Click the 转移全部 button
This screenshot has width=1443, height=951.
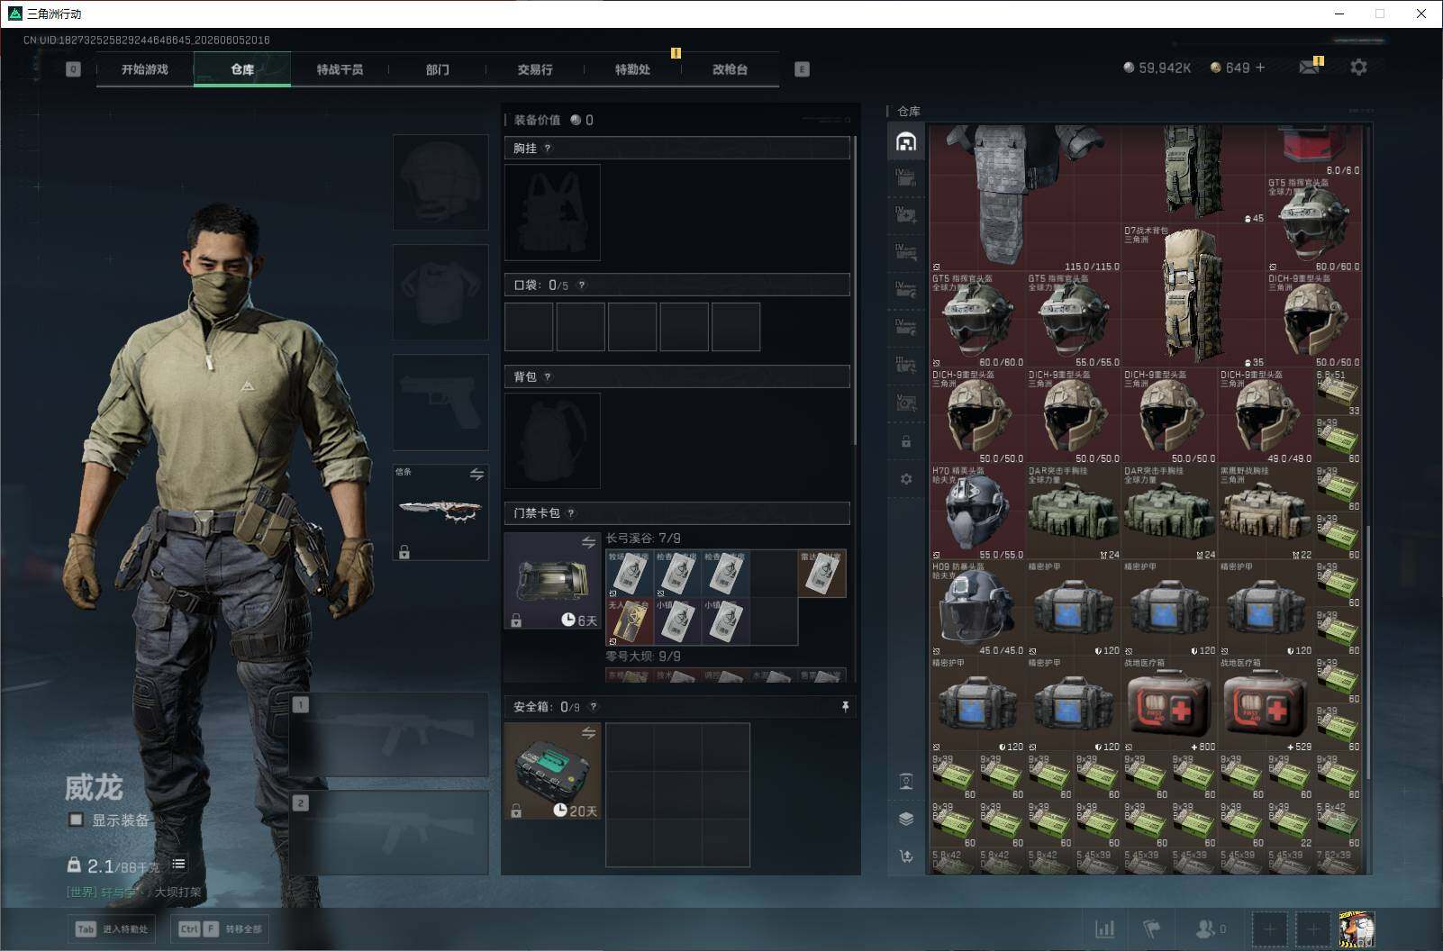tap(222, 928)
